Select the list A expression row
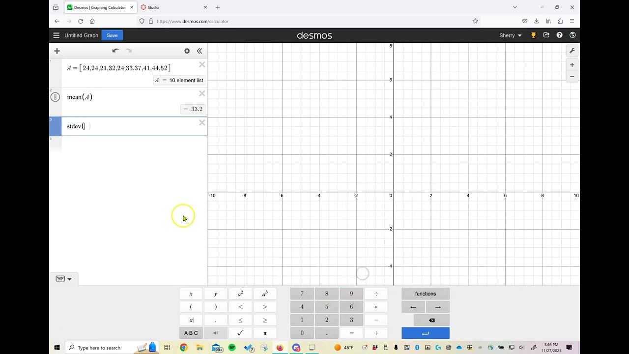 128,73
